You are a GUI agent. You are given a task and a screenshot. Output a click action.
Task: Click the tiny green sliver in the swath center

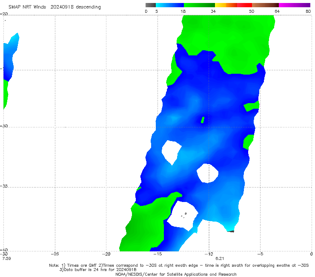pos(203,120)
